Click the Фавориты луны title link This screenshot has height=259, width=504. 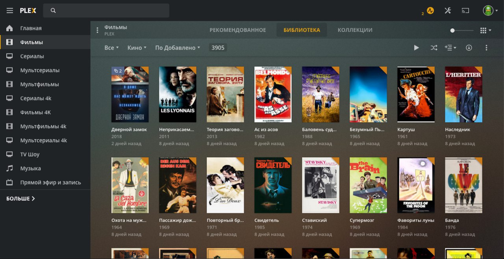[x=416, y=220]
